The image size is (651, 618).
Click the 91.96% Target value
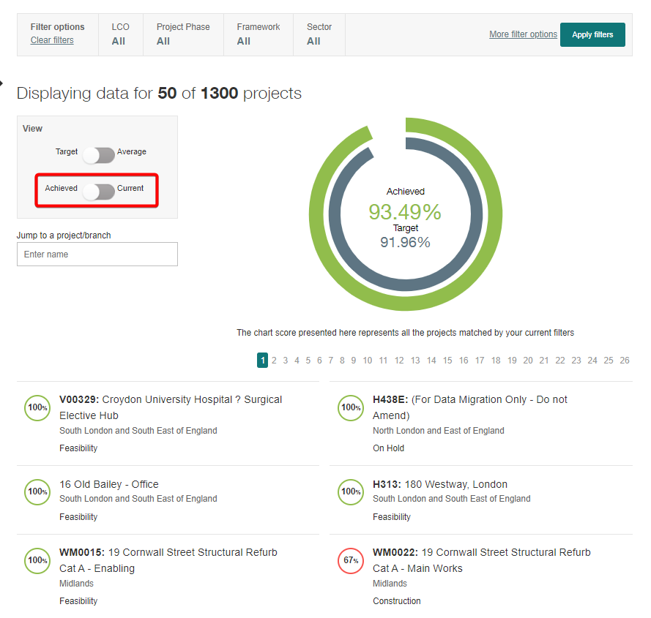pyautogui.click(x=405, y=242)
